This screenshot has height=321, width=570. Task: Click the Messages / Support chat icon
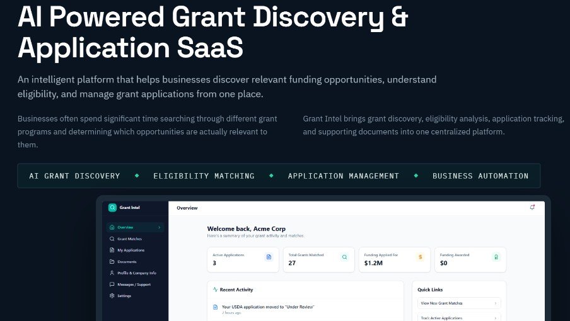112,284
